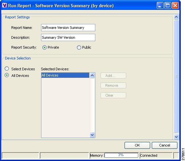Enable the Select Devices radio button
The width and height of the screenshot is (185, 161).
click(7, 69)
